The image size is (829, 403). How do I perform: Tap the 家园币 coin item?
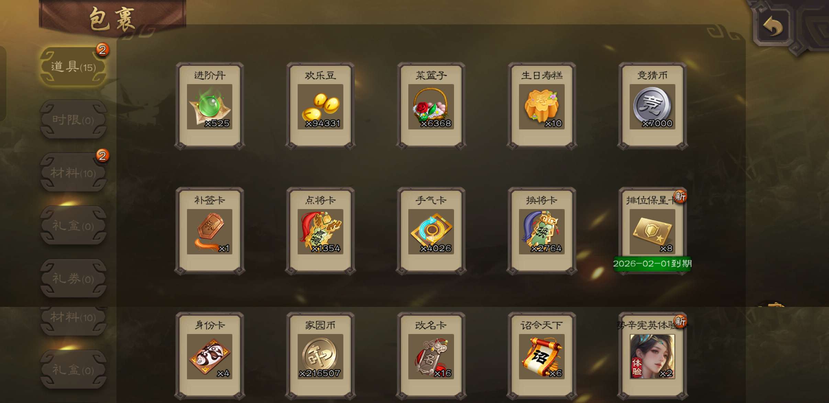point(320,356)
